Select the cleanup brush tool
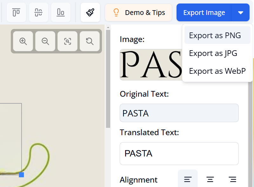 tap(90, 12)
